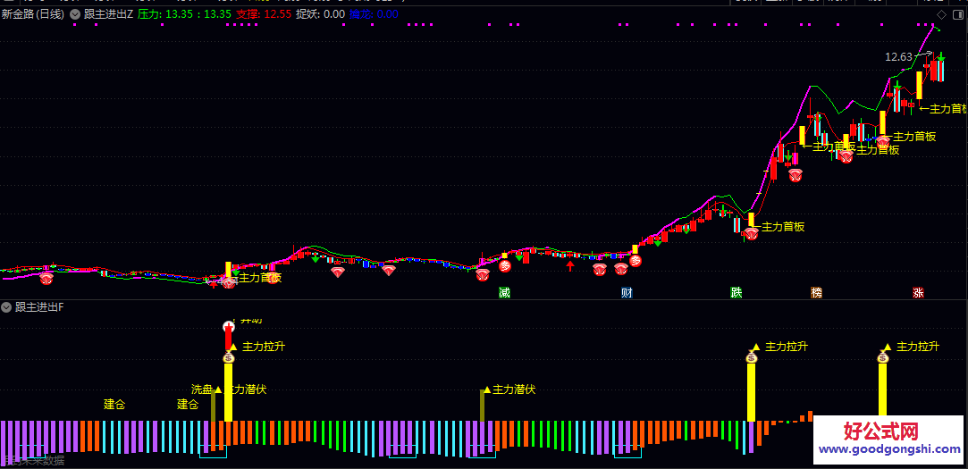Expand the 跟主进出F indicator dropdown arrow
The width and height of the screenshot is (968, 469).
coord(6,306)
